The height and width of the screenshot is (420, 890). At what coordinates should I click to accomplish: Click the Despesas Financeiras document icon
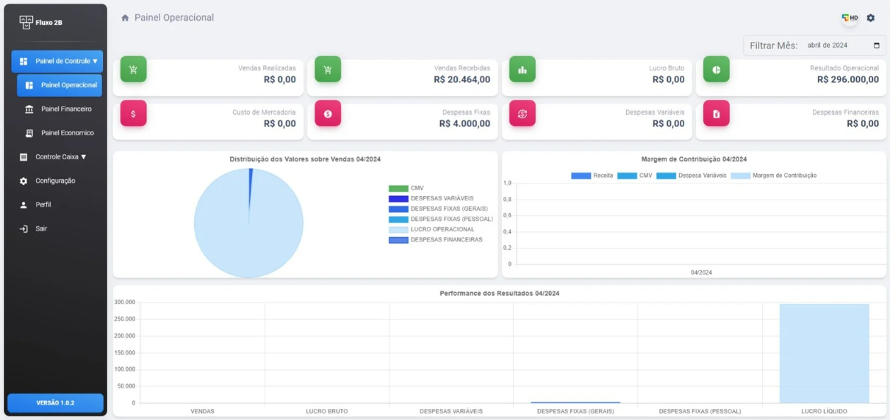pyautogui.click(x=717, y=114)
